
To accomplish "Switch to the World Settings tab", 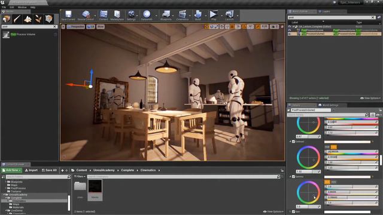I will (330, 105).
